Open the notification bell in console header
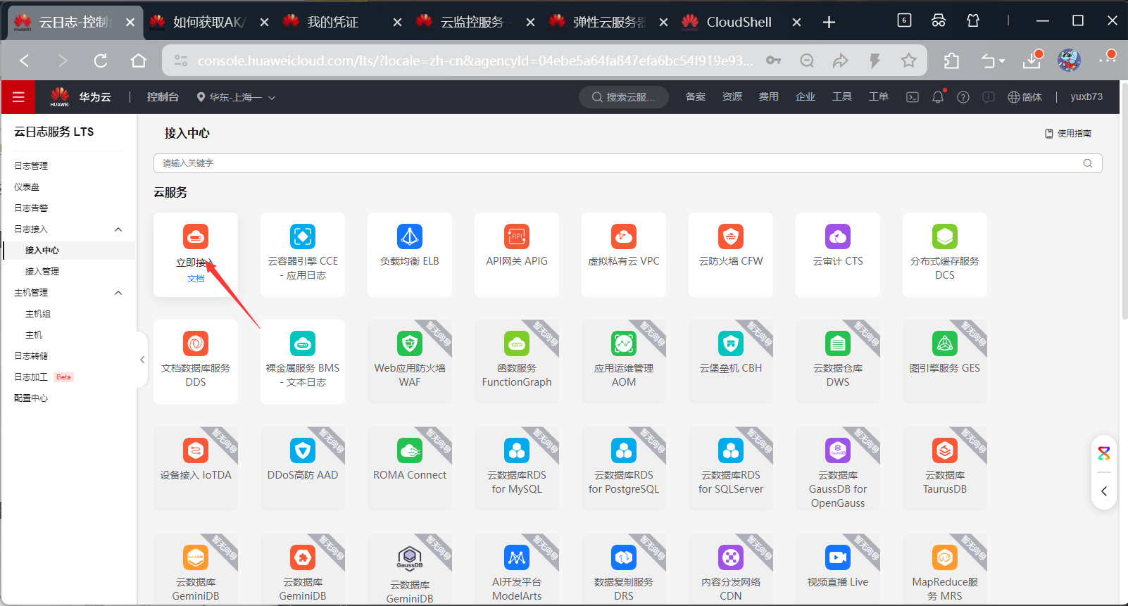 coord(938,97)
